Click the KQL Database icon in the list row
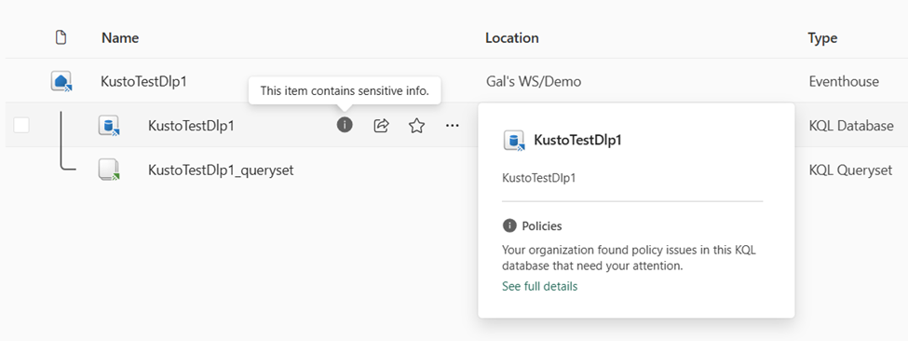Viewport: 908px width, 341px height. click(x=109, y=126)
